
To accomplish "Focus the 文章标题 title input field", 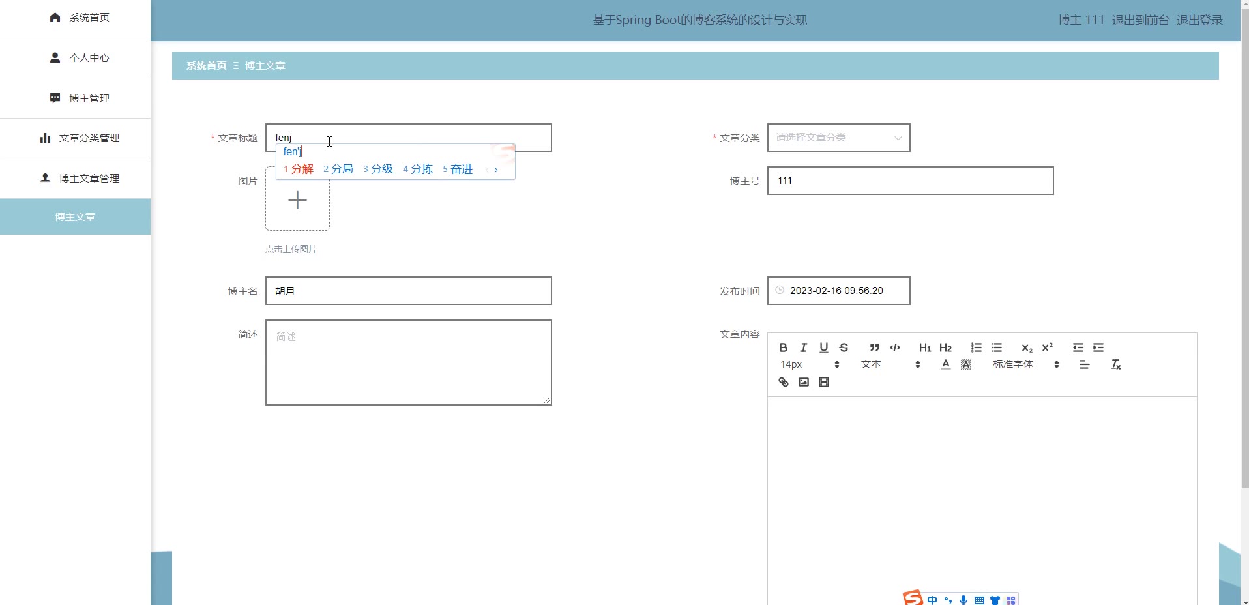I will pyautogui.click(x=409, y=138).
